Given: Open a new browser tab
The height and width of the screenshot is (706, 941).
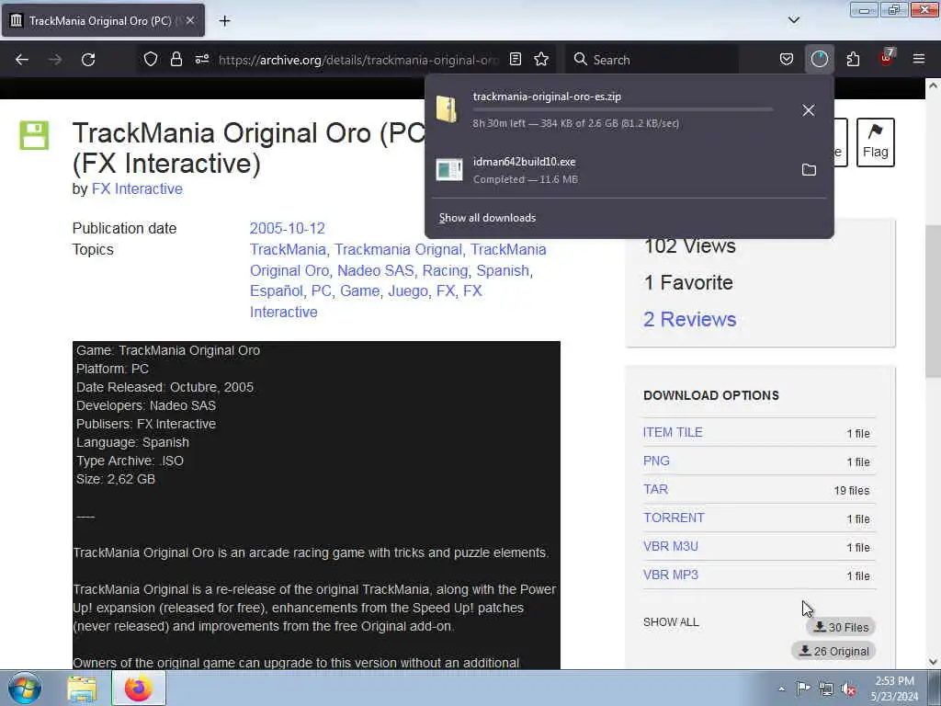Looking at the screenshot, I should 224,21.
